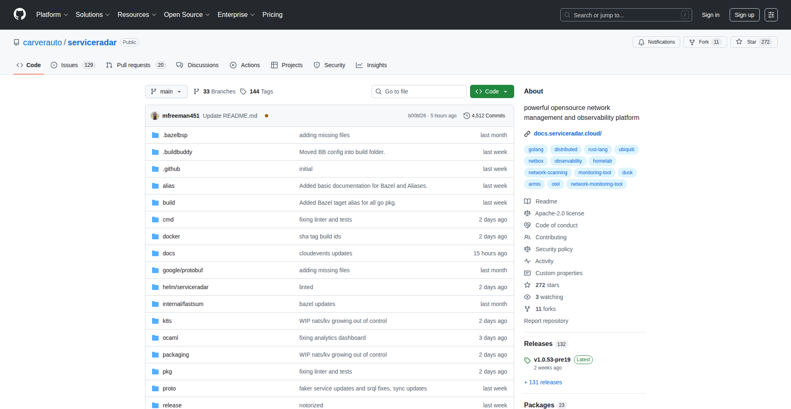Viewport: 791px width, 409px height.
Task: Open the docs.serviceradar.cloud link
Action: click(x=567, y=133)
